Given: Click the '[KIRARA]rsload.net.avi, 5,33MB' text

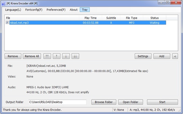Looking at the screenshot, I should [46, 66].
